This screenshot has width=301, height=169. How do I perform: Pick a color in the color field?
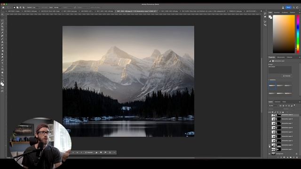pyautogui.click(x=284, y=34)
